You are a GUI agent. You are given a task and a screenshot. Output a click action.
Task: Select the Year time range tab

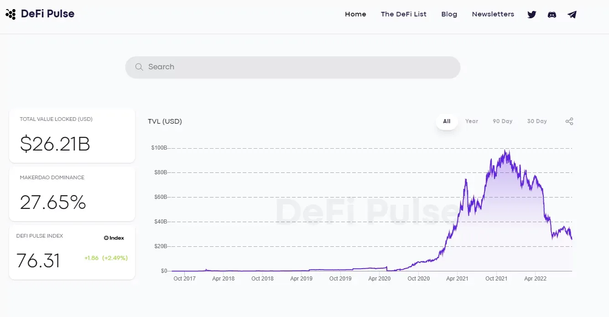(472, 121)
